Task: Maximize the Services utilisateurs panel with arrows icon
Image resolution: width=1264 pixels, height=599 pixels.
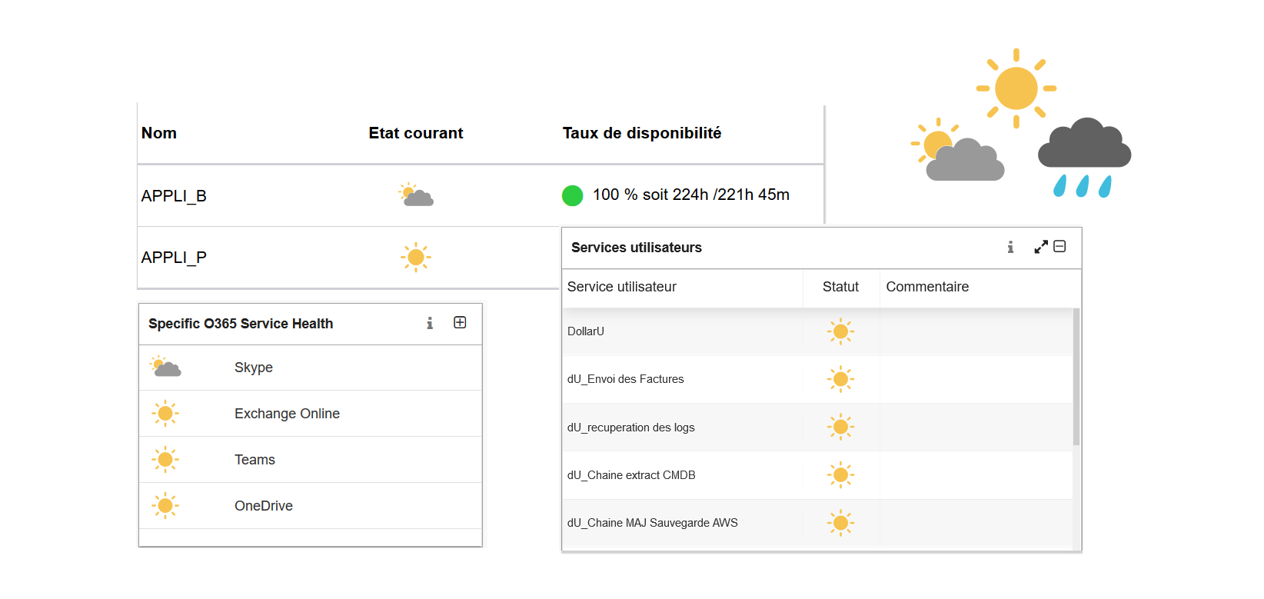Action: point(1041,247)
